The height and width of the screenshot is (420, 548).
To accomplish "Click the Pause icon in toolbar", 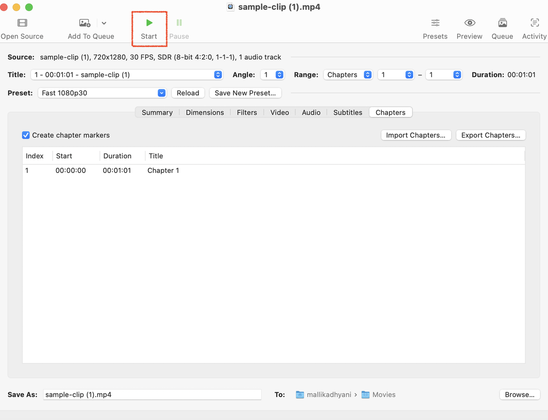I will 179,23.
